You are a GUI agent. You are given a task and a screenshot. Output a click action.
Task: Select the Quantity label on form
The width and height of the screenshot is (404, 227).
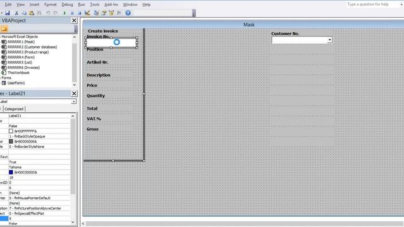pos(96,96)
